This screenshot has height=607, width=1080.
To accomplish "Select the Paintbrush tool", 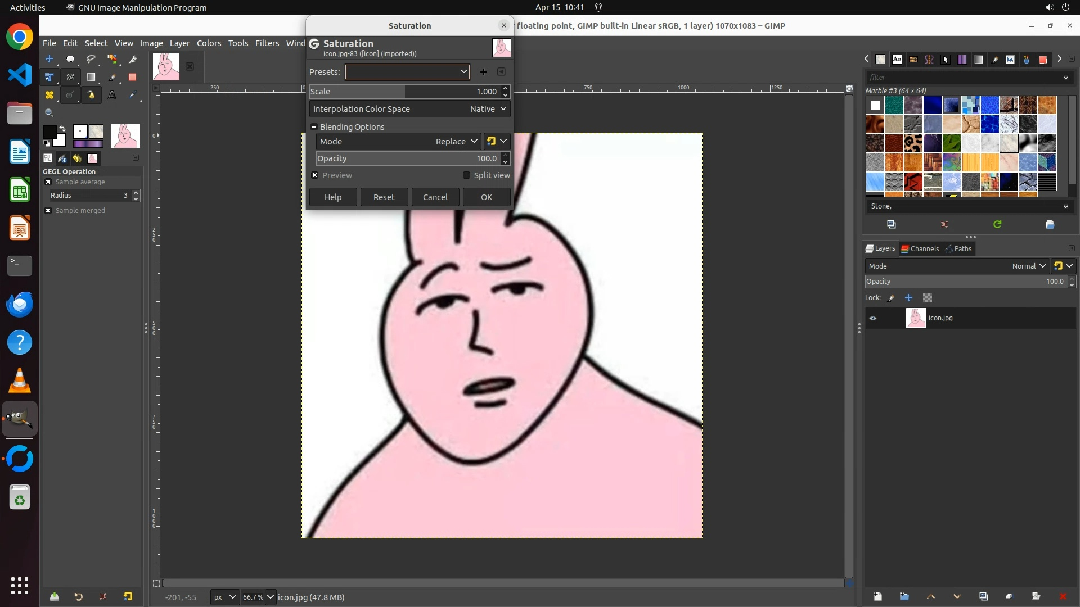I will pos(112,78).
